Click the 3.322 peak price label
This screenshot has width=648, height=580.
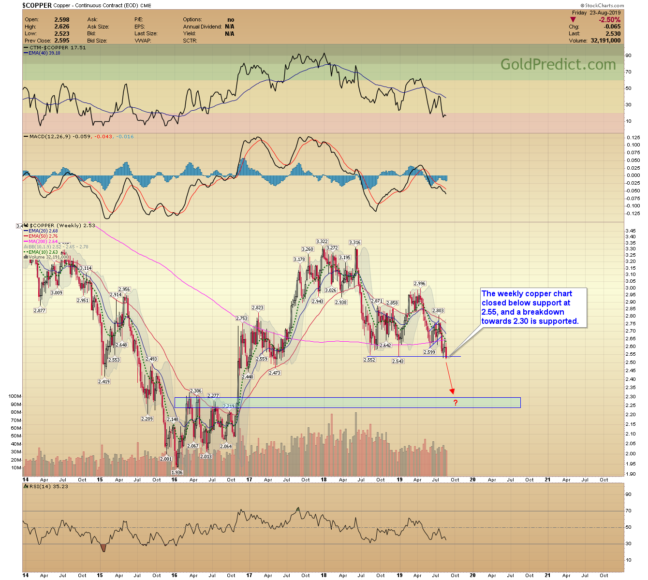pos(322,242)
